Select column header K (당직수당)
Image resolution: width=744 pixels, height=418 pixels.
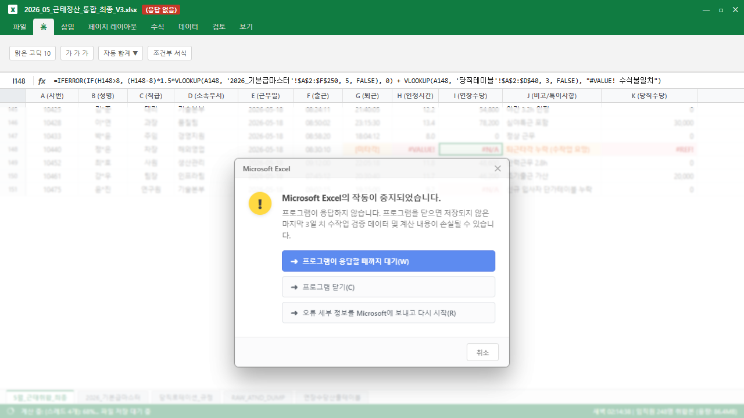(649, 96)
